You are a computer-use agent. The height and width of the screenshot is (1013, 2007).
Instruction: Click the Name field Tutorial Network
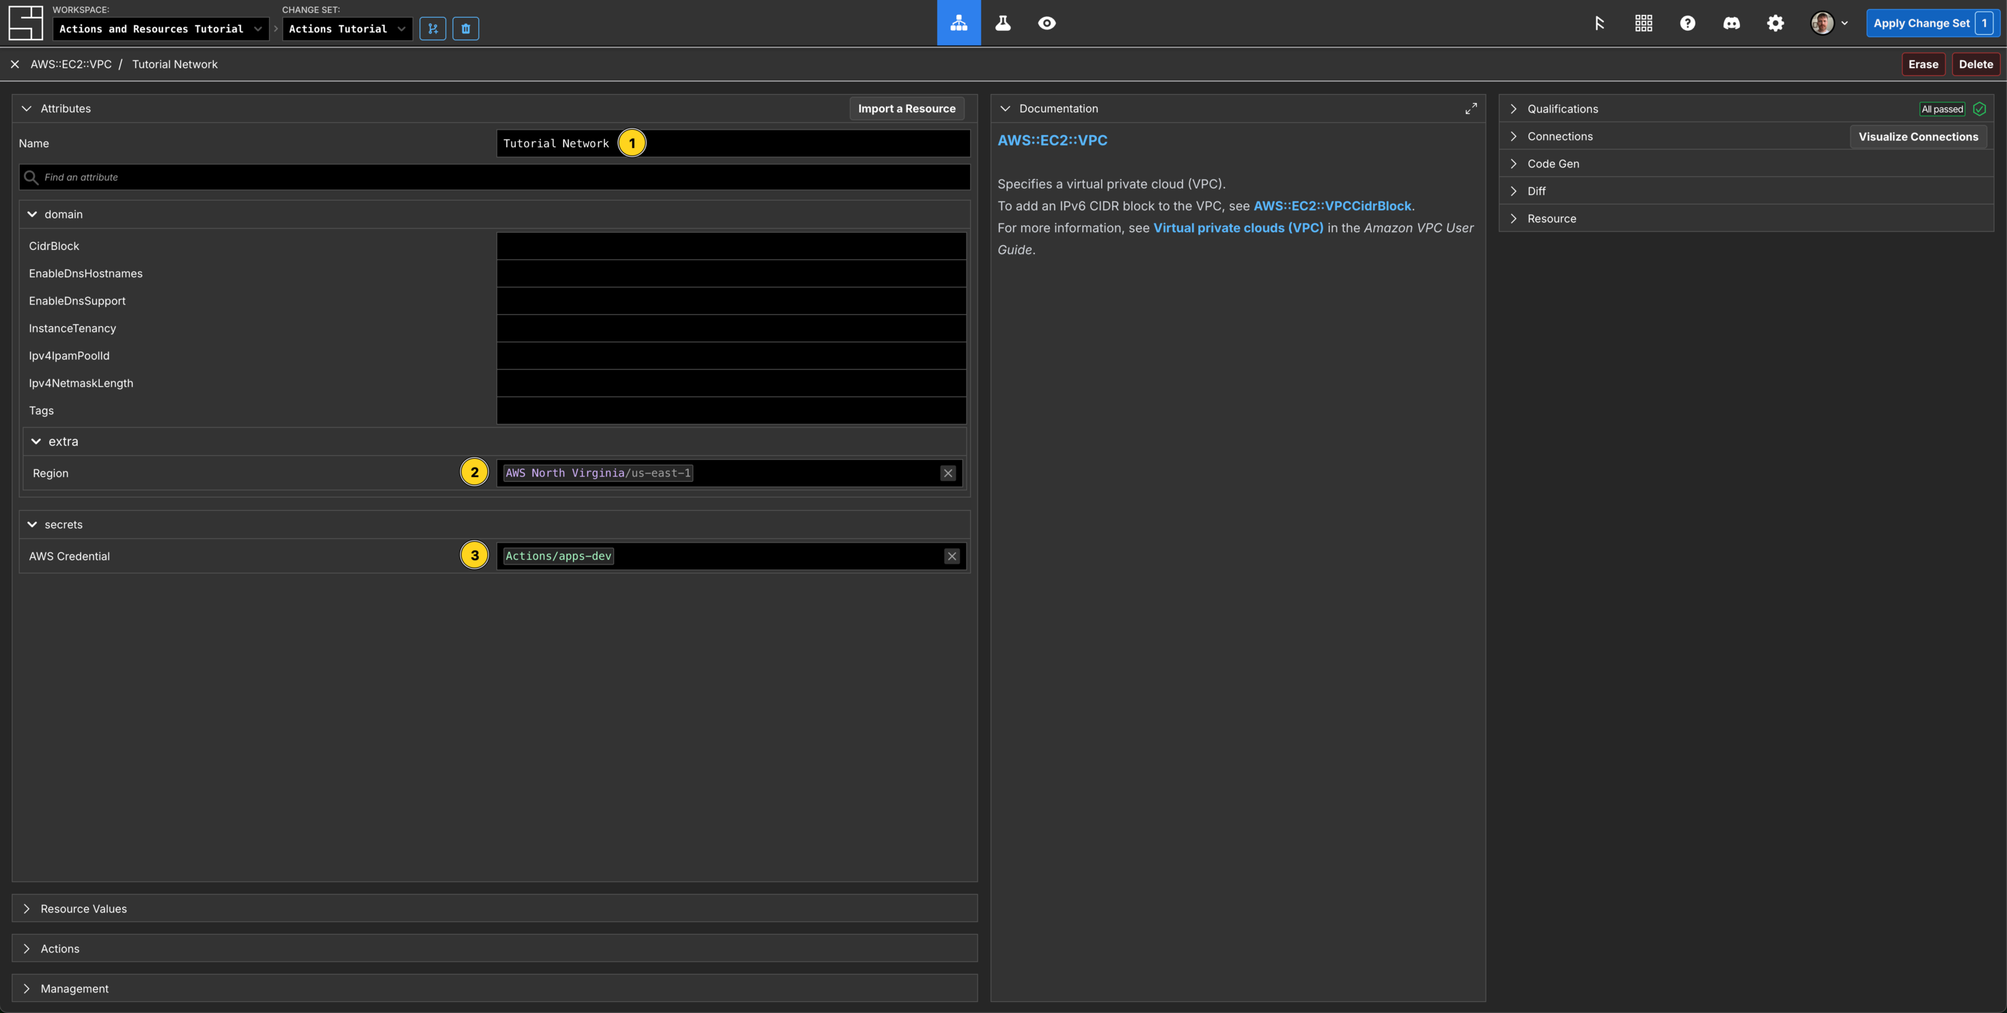[733, 143]
